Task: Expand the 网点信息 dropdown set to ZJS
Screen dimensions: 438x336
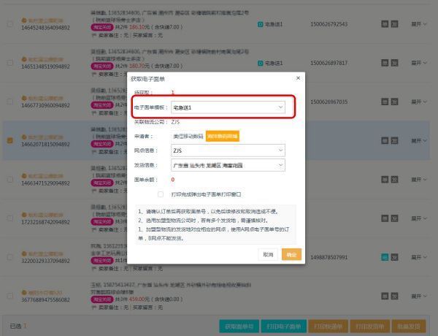Action: (228, 150)
